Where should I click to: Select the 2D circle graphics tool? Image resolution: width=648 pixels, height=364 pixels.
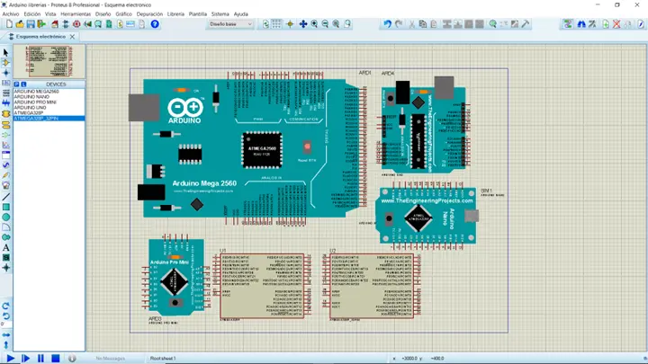pos(5,217)
